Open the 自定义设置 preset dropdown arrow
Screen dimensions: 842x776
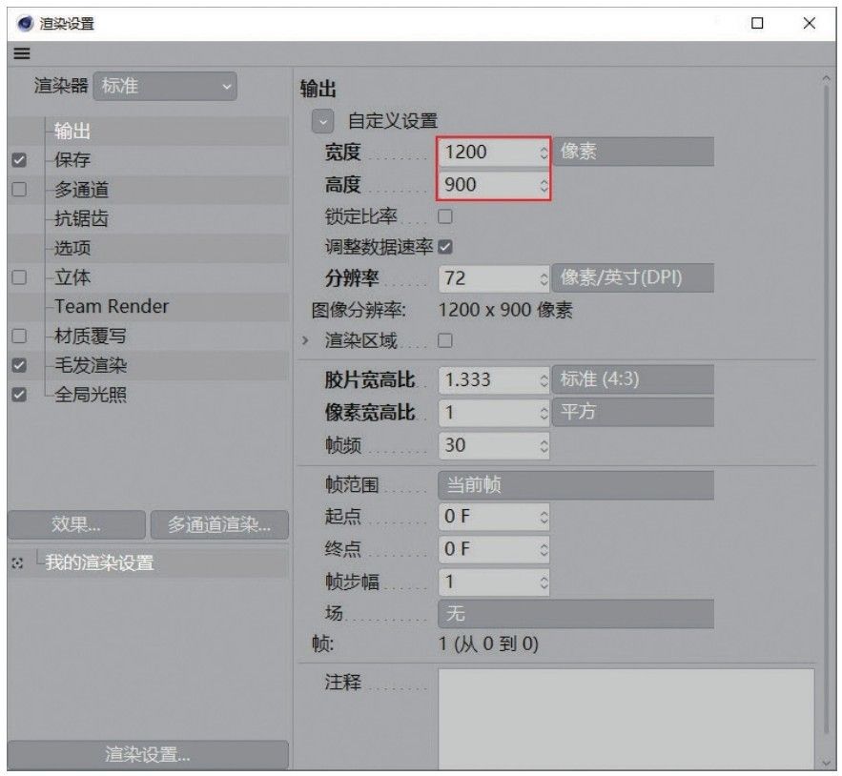(322, 121)
